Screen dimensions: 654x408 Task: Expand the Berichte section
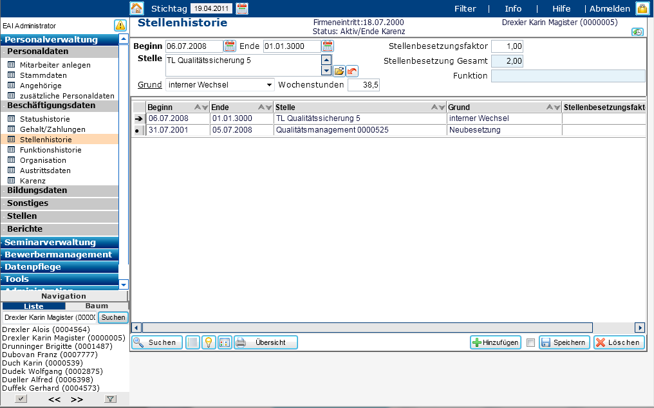coord(60,229)
